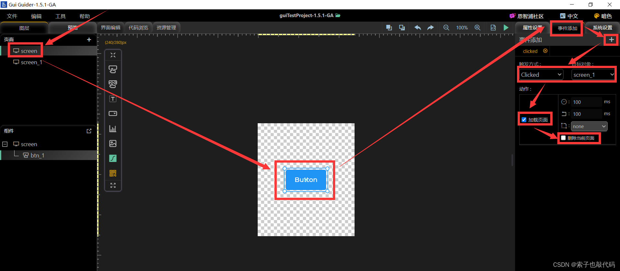620x271 pixels.
Task: Zoom in on the canvas
Action: [478, 28]
